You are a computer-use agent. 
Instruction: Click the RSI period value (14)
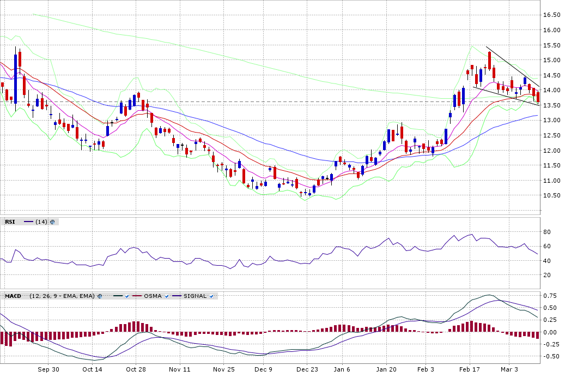point(41,222)
